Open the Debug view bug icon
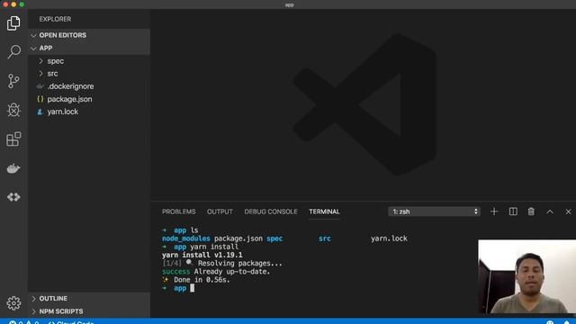Image resolution: width=576 pixels, height=324 pixels. (13, 110)
